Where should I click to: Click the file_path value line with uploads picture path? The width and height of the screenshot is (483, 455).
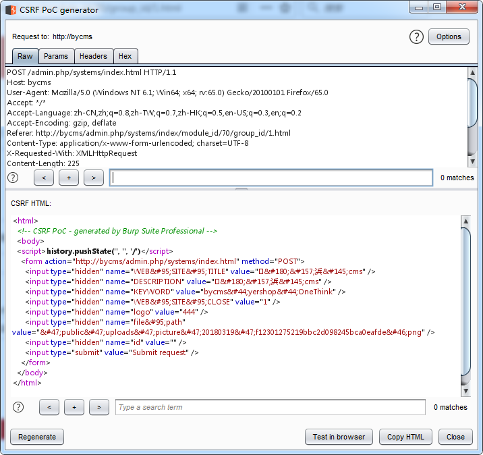tap(223, 332)
